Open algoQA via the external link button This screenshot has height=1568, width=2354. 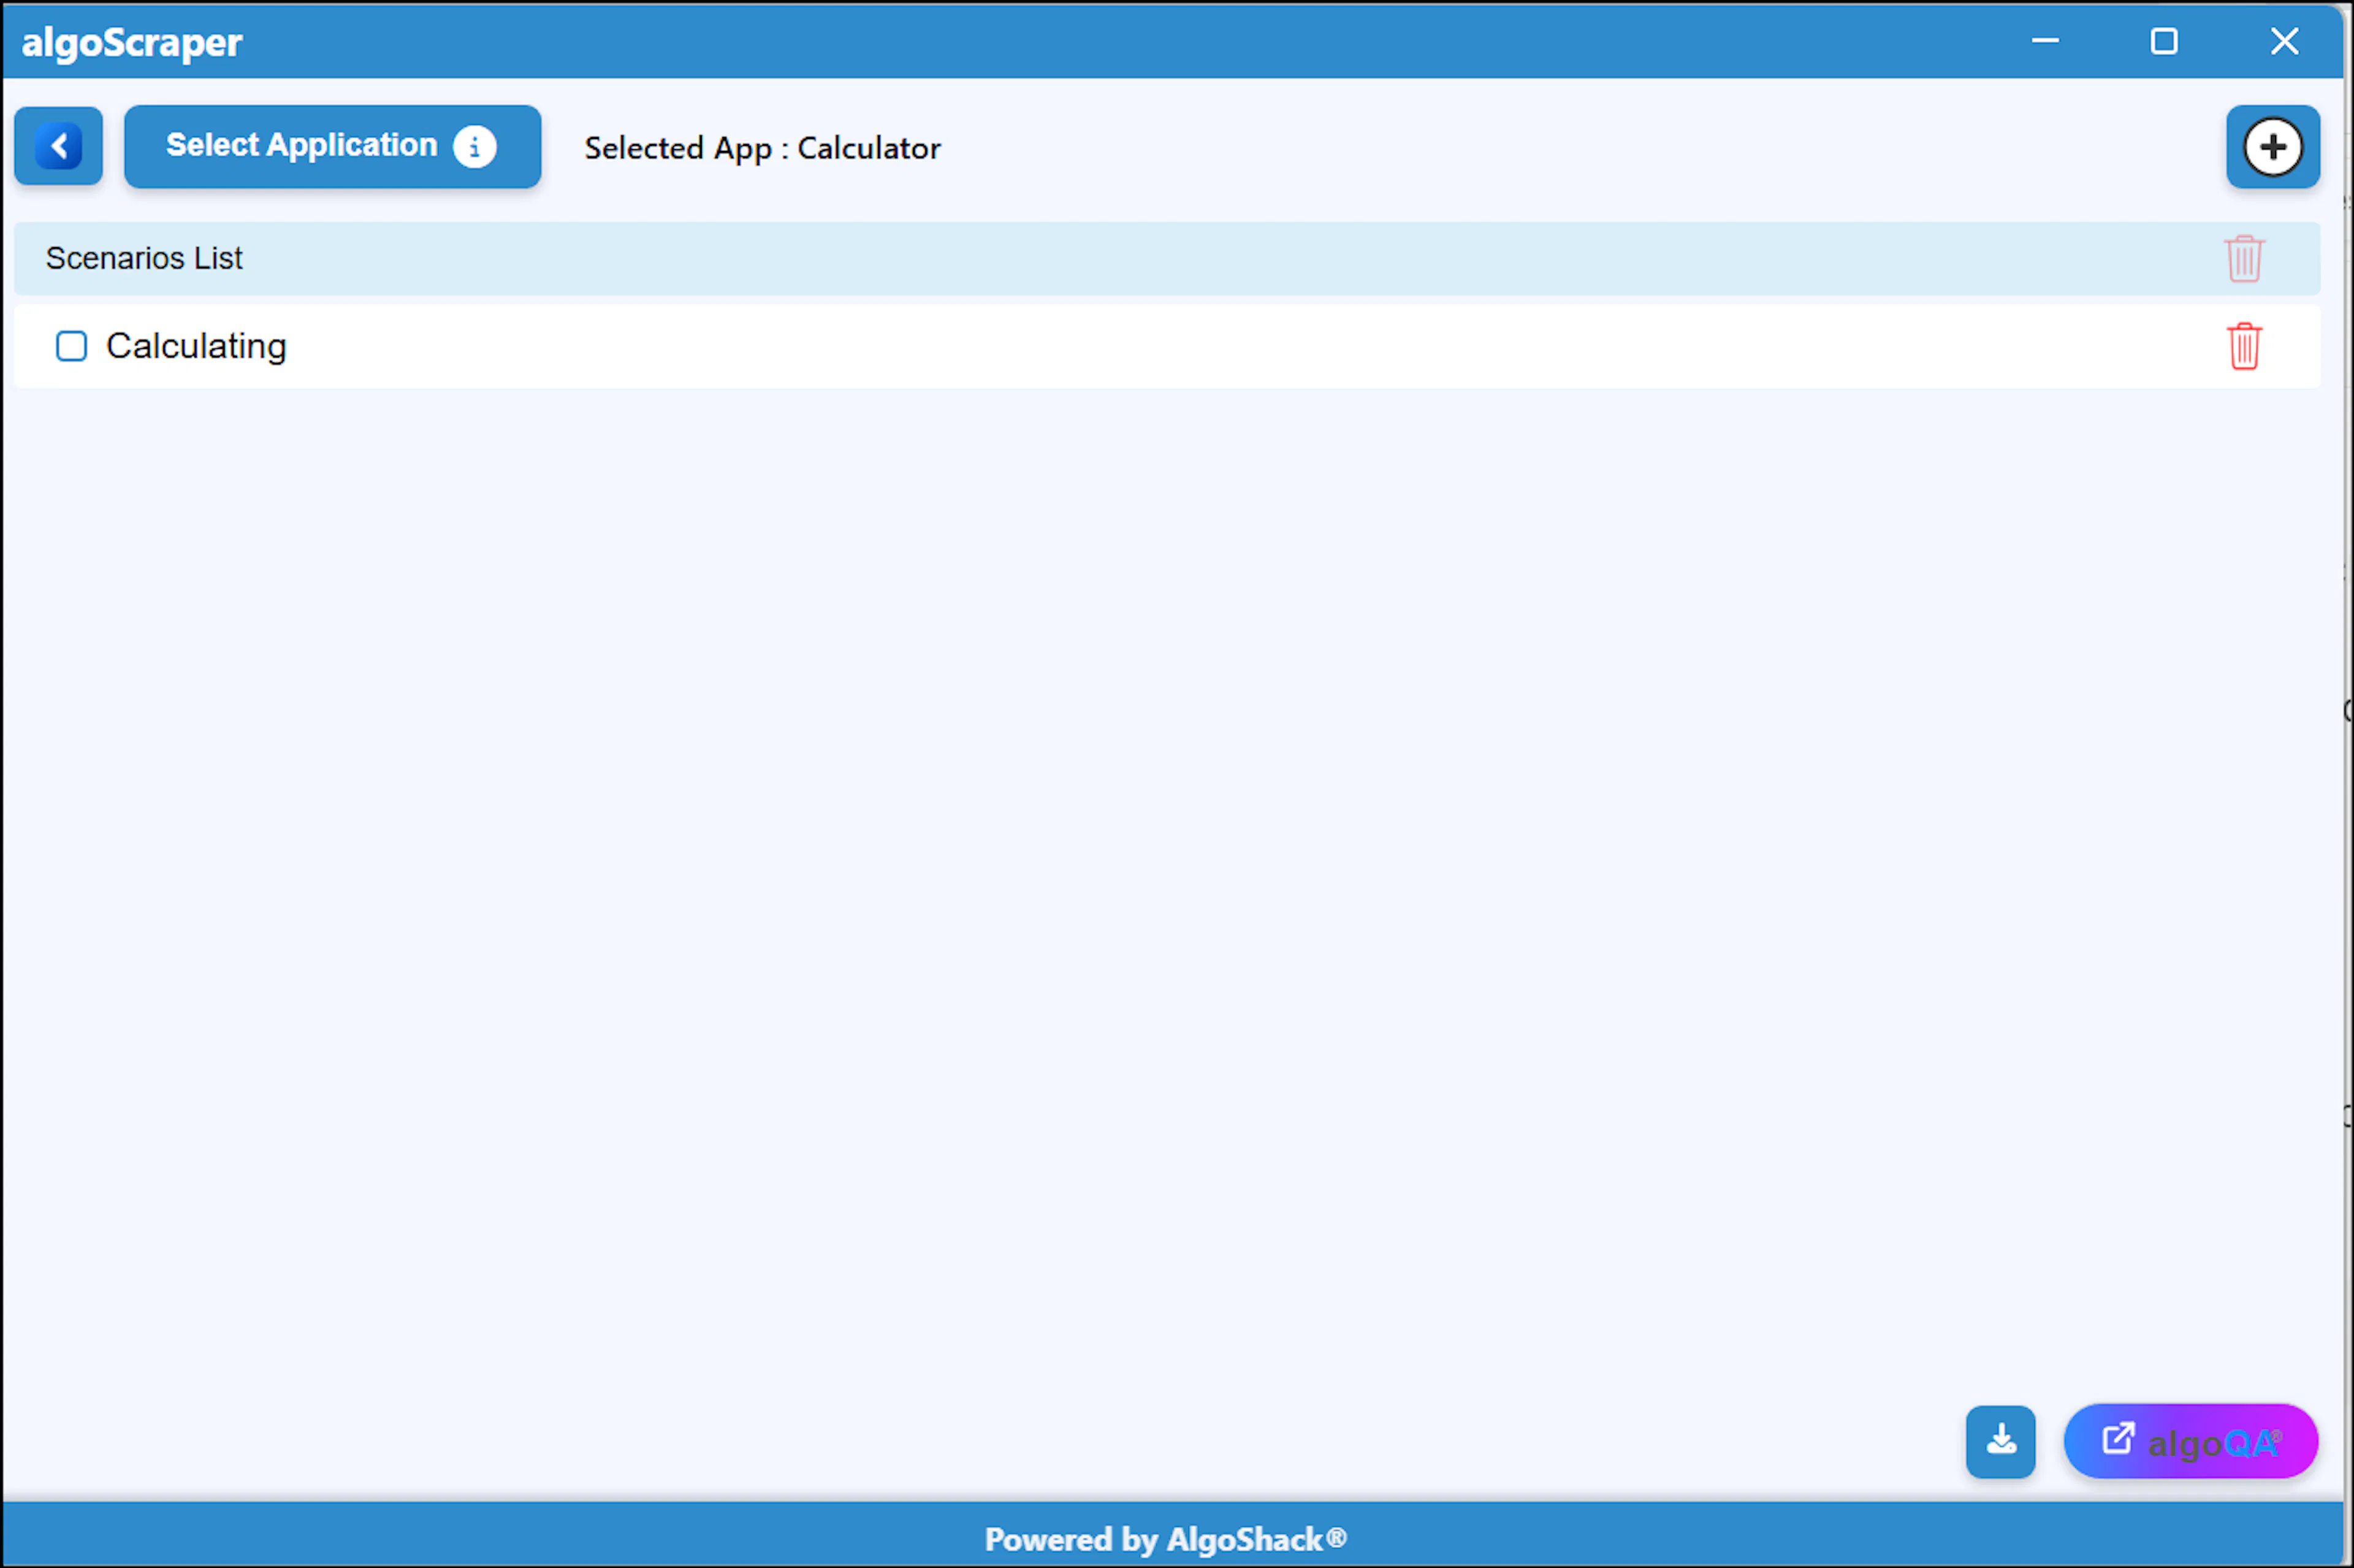click(2190, 1441)
